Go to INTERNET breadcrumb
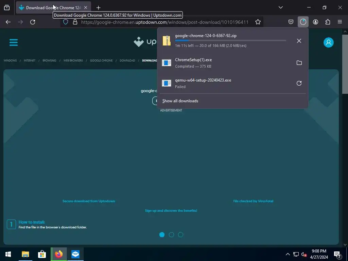Image resolution: width=348 pixels, height=261 pixels. (30, 60)
